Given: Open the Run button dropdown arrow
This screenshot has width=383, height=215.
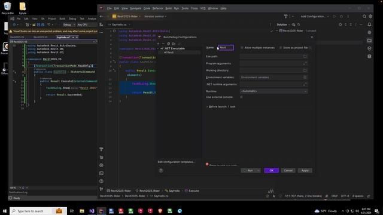Looking at the screenshot, I should coord(258,170).
